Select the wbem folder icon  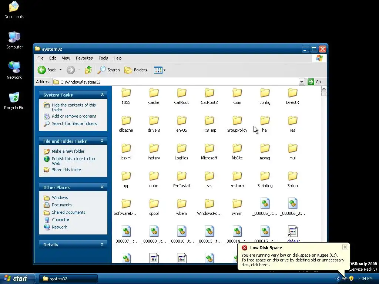(x=181, y=204)
